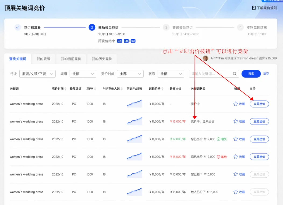The image size is (283, 205).
Task: Focus the 请输入关键词 search field
Action: tap(210, 74)
